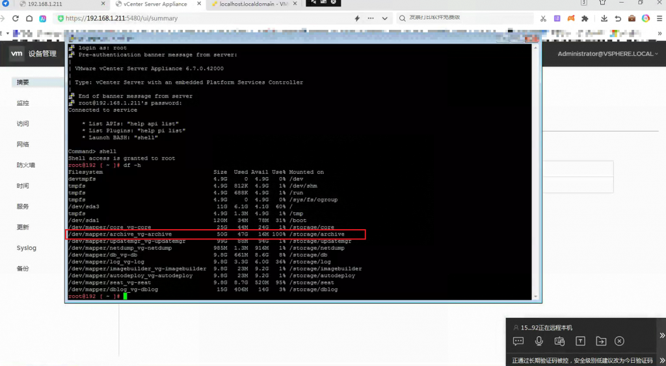Open the three-dots more options in address bar
This screenshot has height=366, width=666.
(371, 18)
